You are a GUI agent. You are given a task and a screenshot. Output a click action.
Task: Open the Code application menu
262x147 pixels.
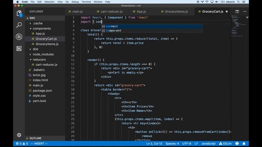tap(25, 2)
